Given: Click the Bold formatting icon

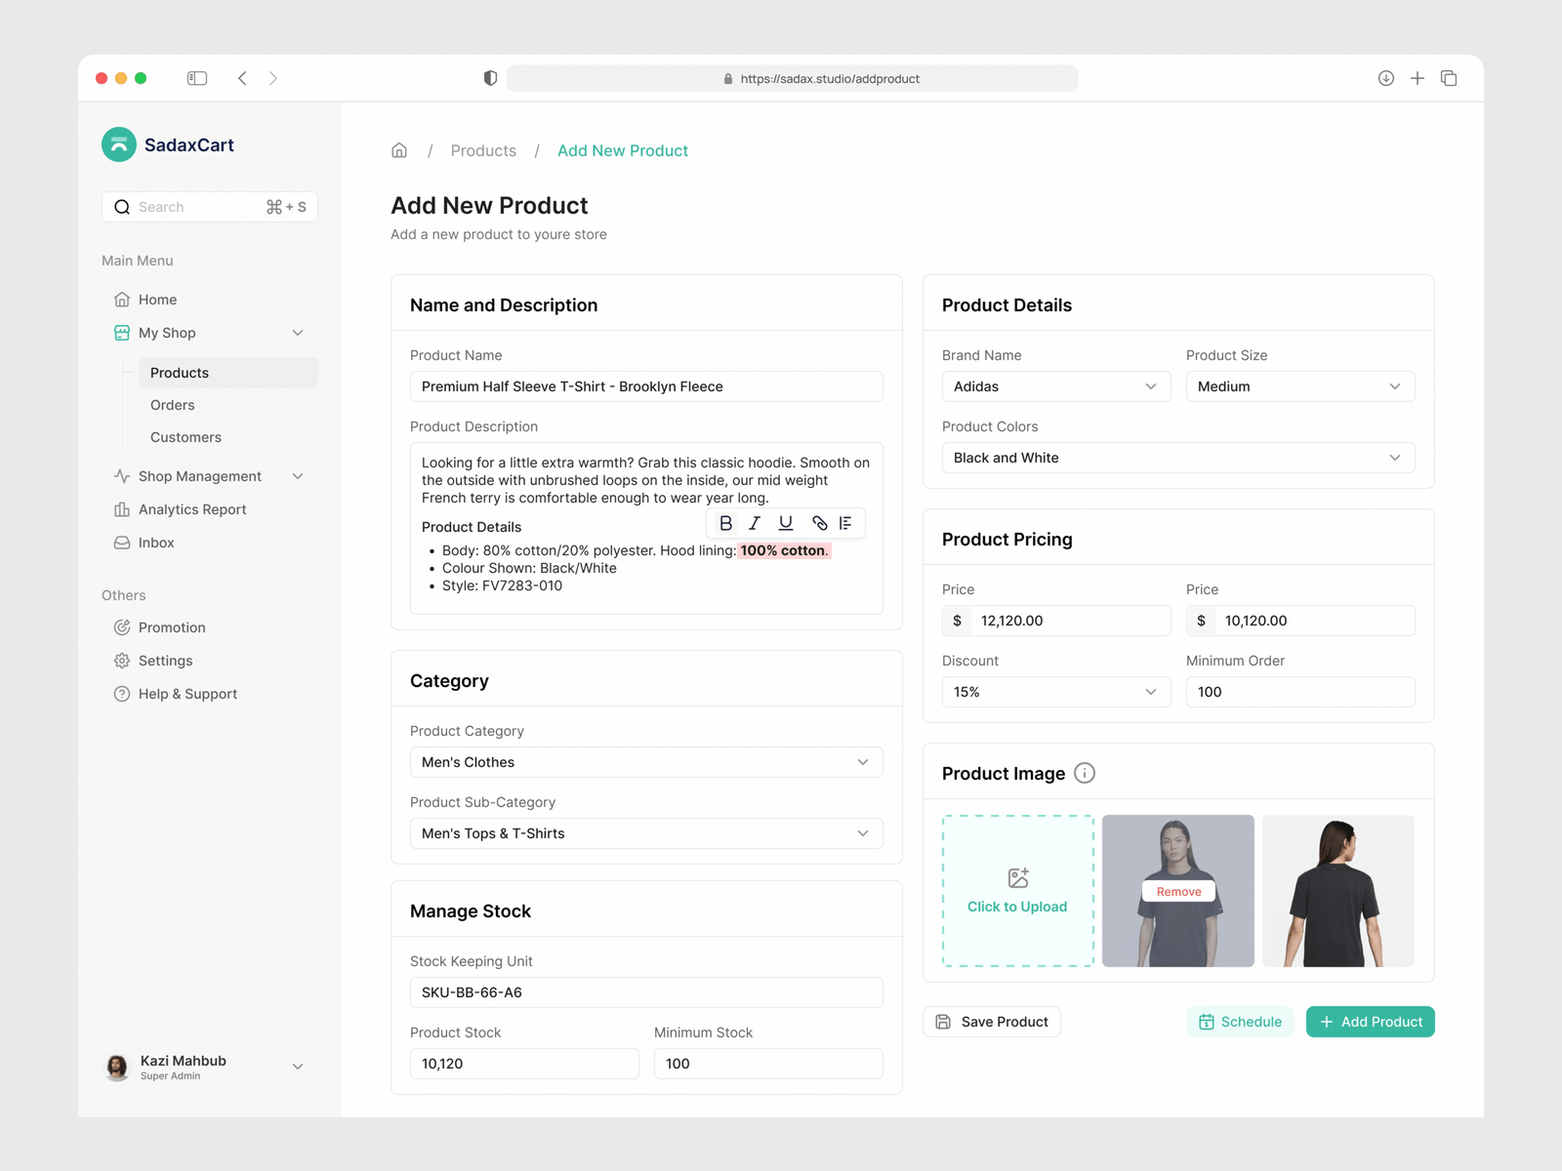Looking at the screenshot, I should click(x=725, y=523).
